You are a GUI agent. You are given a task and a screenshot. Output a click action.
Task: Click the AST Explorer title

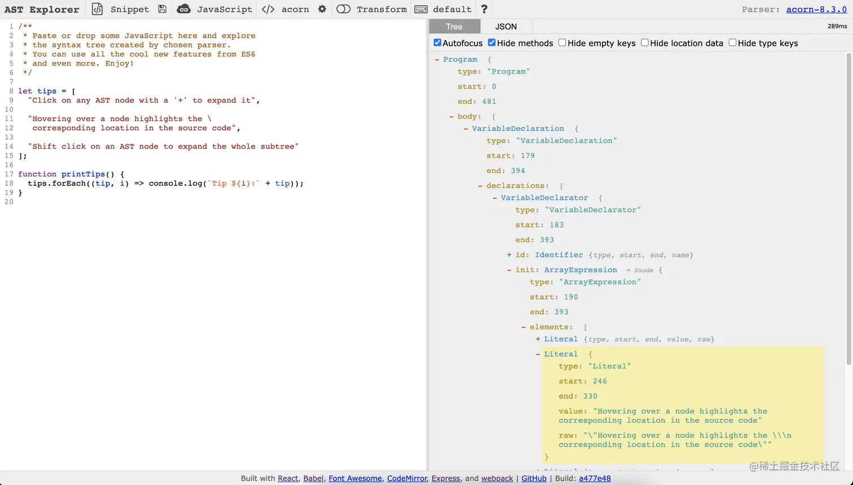point(42,10)
